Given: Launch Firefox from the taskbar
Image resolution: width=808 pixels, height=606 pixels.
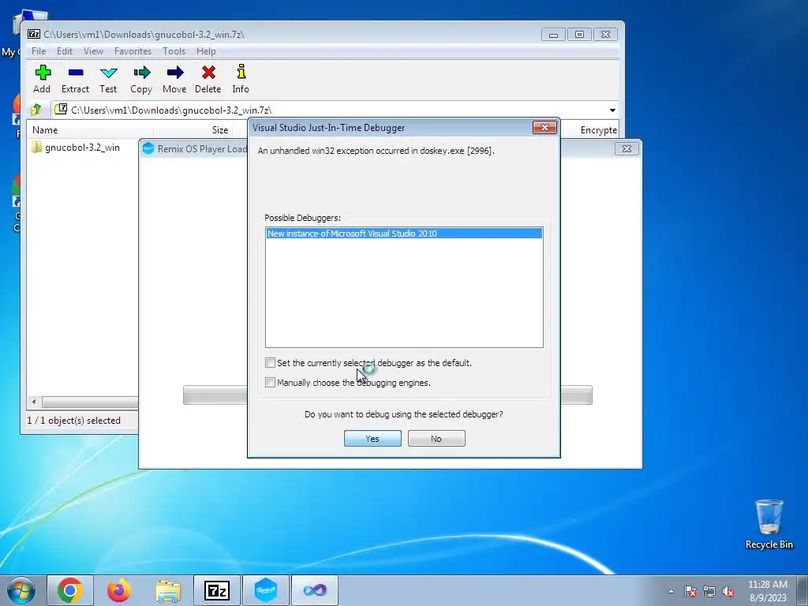Looking at the screenshot, I should (119, 590).
